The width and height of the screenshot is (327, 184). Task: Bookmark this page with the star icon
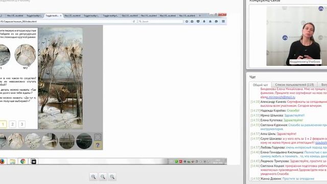[186, 21]
